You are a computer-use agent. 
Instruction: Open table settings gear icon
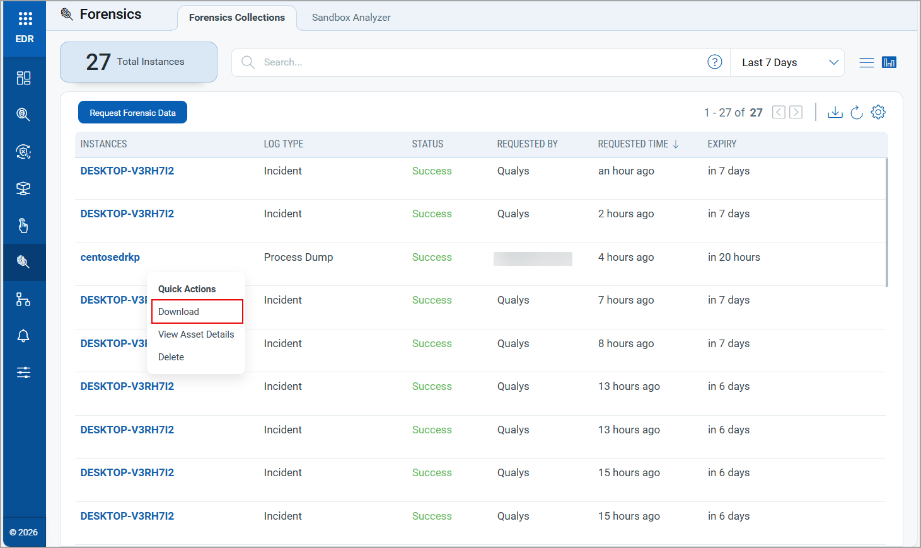coord(878,113)
